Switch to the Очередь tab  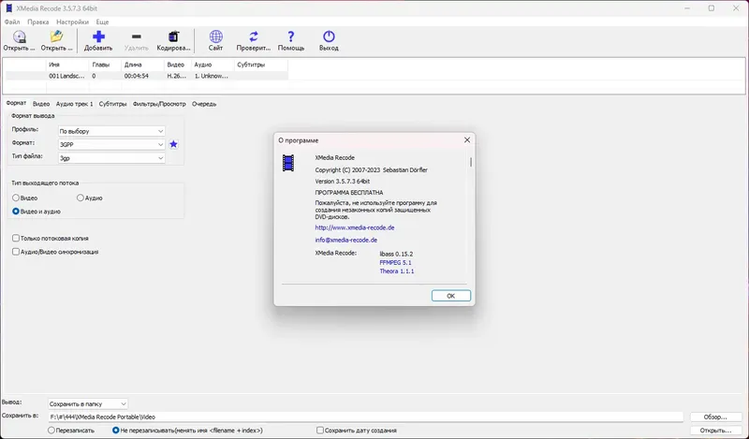click(x=204, y=104)
